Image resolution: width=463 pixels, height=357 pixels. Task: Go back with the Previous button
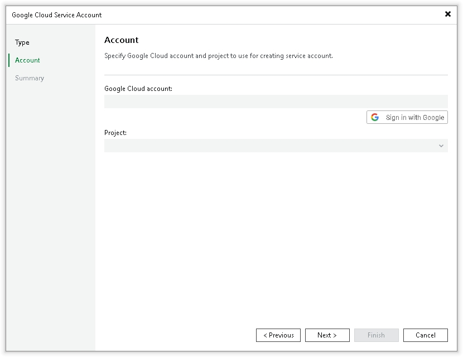278,335
